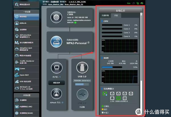Screen dimensions: 171x117
Task: Switch to the 状态 (Status) tab
Action: click(x=116, y=15)
